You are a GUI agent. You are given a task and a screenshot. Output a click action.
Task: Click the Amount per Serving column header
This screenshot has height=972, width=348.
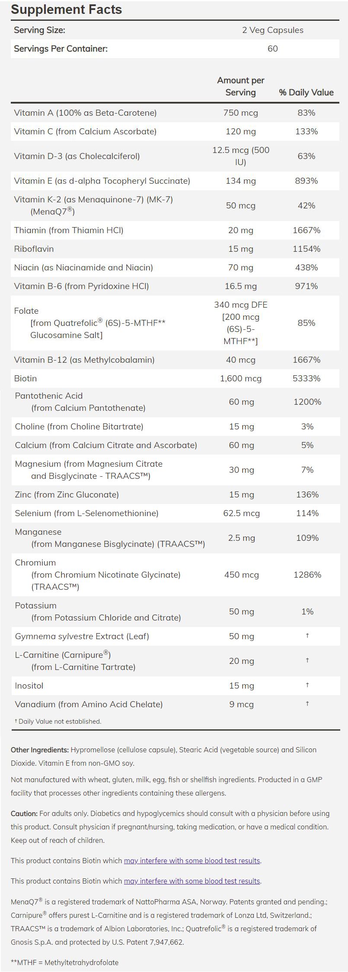[240, 86]
